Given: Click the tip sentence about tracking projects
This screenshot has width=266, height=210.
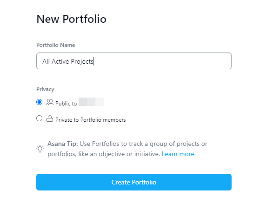Looking at the screenshot, I should coord(127,149).
